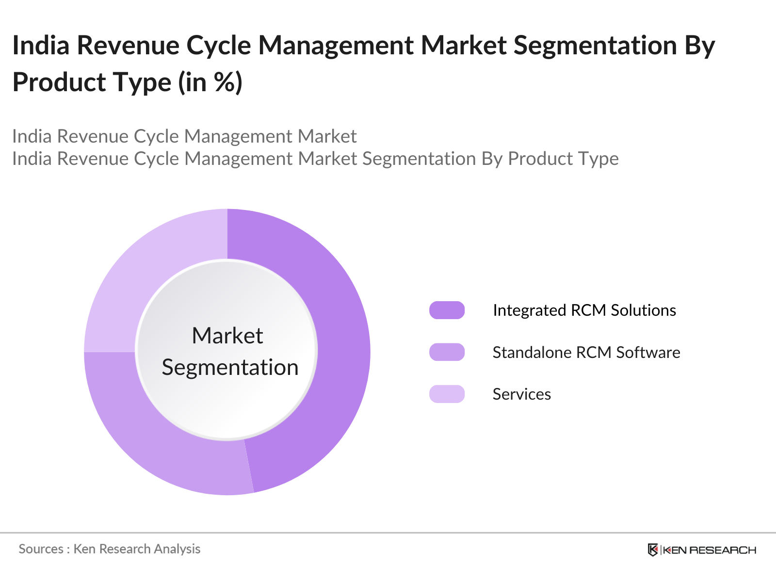This screenshot has height=582, width=776.
Task: Click the 'Sources : Ken Research Analysis' text
Action: (x=109, y=549)
